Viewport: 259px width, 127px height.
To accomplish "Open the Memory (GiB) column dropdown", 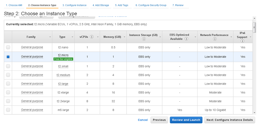I will 124,37.
